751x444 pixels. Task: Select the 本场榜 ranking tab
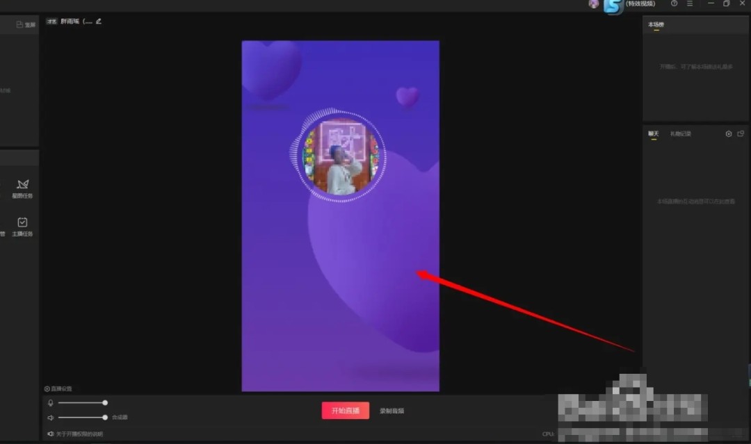pyautogui.click(x=656, y=24)
